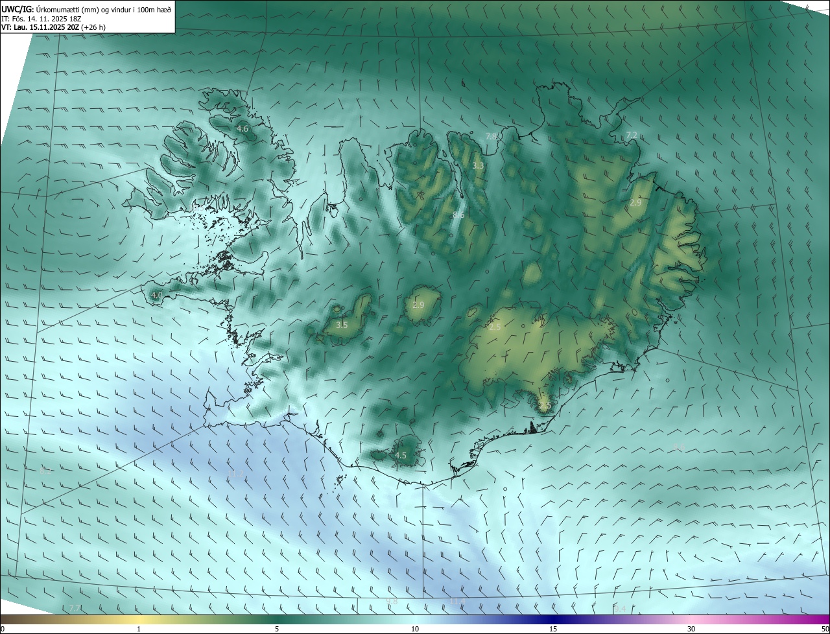Click the color scale tick label '30'
This screenshot has width=830, height=634.
pos(691,629)
